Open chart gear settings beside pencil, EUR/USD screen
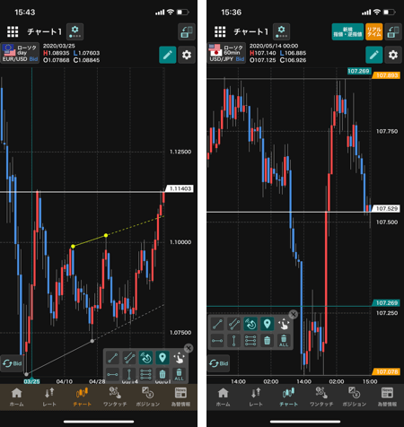Viewport: 404px width, 427px height. pyautogui.click(x=187, y=55)
